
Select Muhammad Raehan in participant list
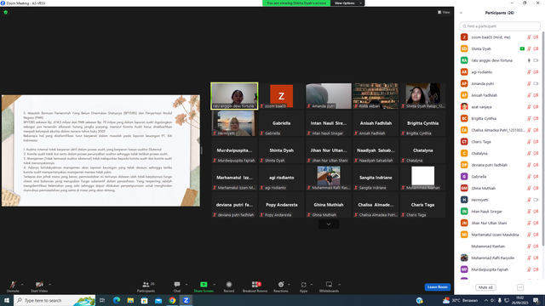pos(500,246)
